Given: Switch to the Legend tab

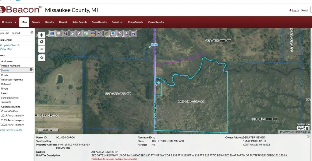Looking at the screenshot, I should click(16, 33).
